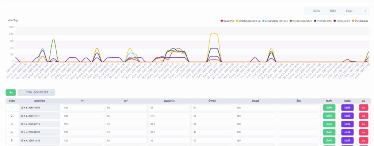Viewport: 374px width, 146px height.
Task: Click the temperature field showing 37.5
Action: pos(168,116)
